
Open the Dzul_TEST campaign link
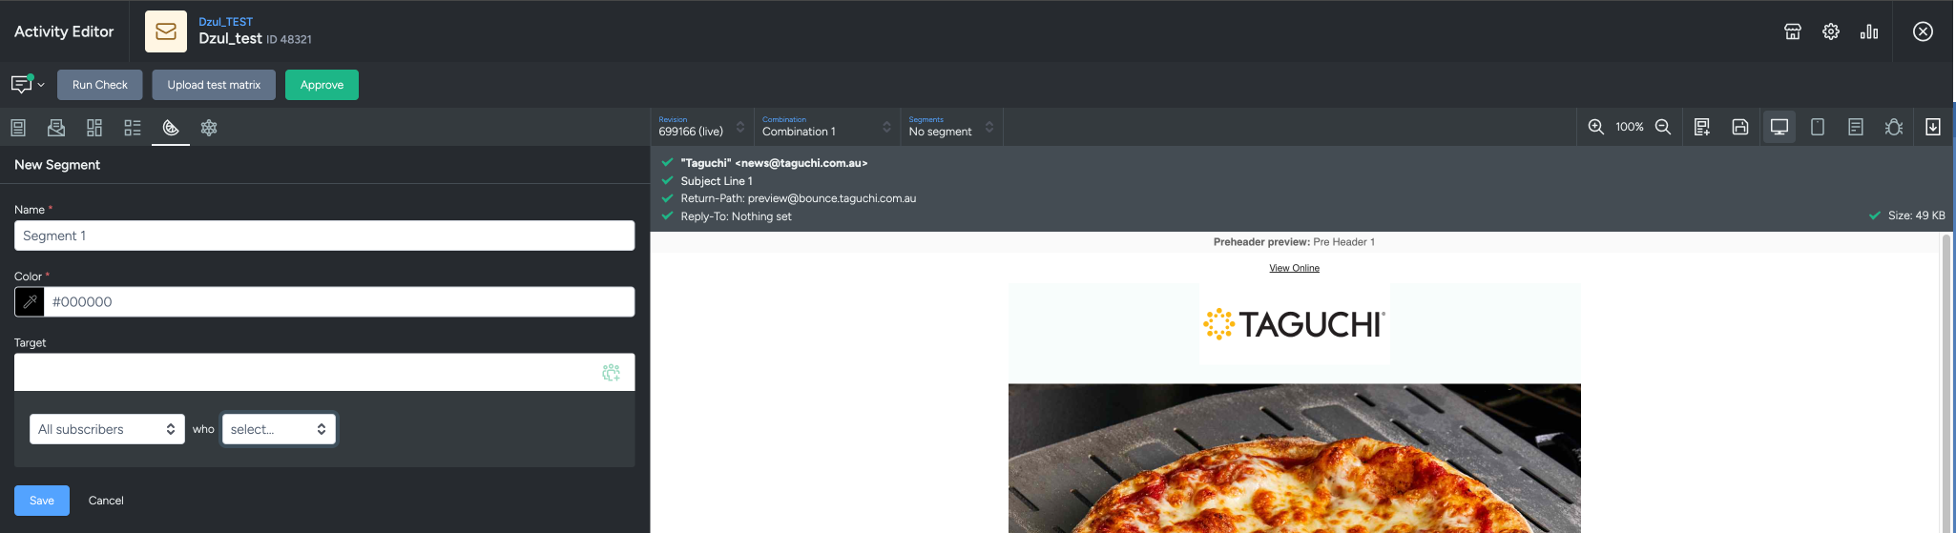[226, 22]
